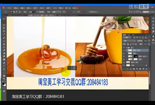Switch to the first document tab
Viewport: 155px width, 105px height.
[x=16, y=15]
